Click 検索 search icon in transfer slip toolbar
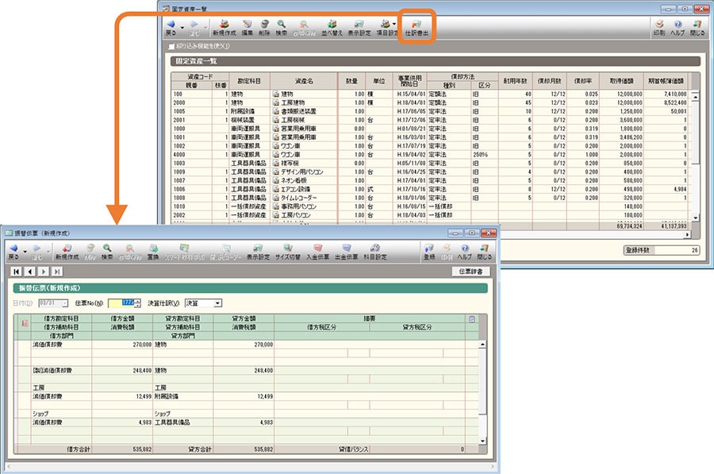The height and width of the screenshot is (474, 714). [x=107, y=252]
